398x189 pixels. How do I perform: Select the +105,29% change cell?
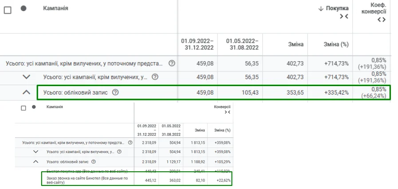tap(222, 161)
